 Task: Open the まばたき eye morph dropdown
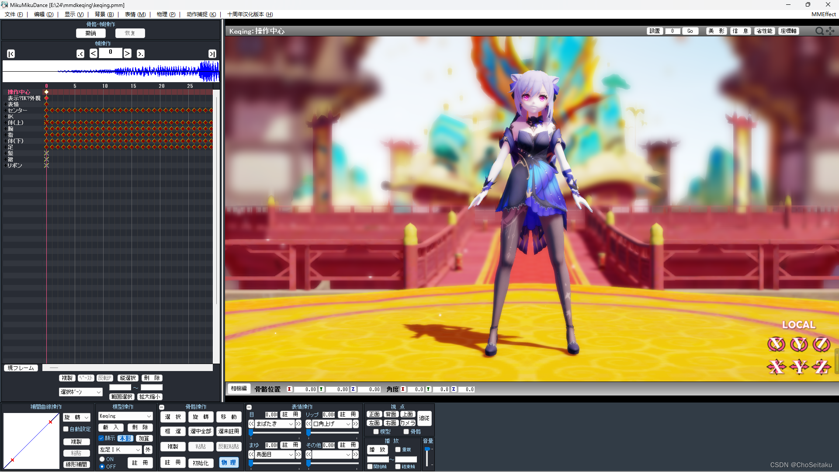[x=291, y=424]
